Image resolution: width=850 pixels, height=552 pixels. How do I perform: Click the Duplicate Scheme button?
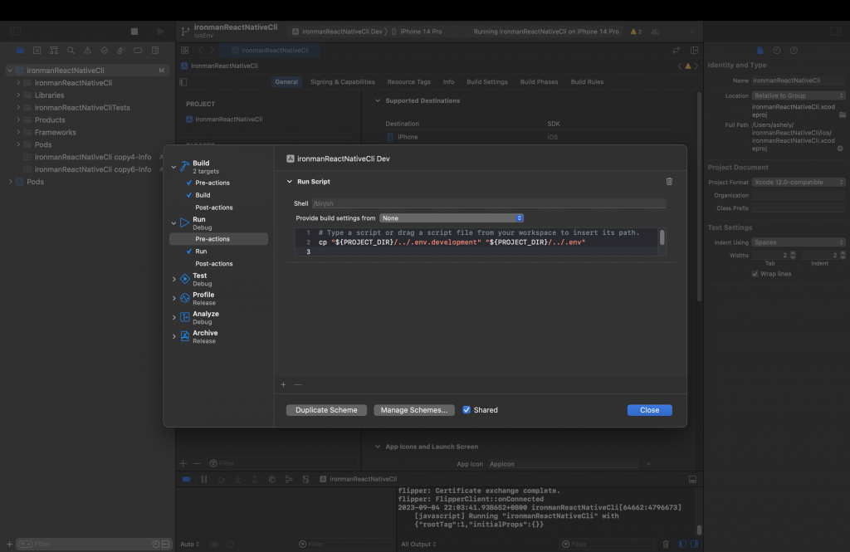(x=326, y=410)
